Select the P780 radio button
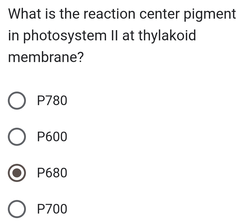 click(x=17, y=100)
